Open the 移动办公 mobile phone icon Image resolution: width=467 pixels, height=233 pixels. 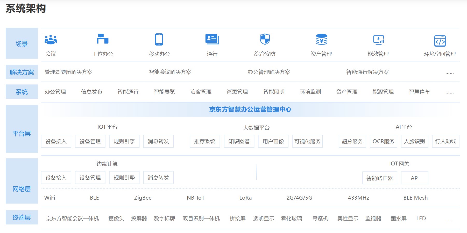[x=158, y=39]
